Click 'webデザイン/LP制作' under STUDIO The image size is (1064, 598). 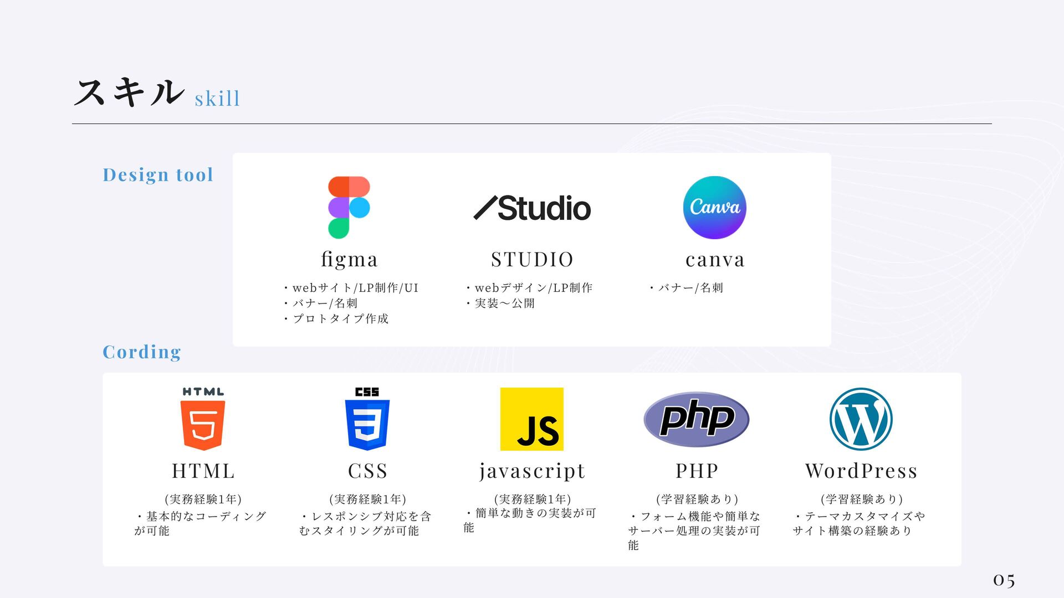(529, 288)
